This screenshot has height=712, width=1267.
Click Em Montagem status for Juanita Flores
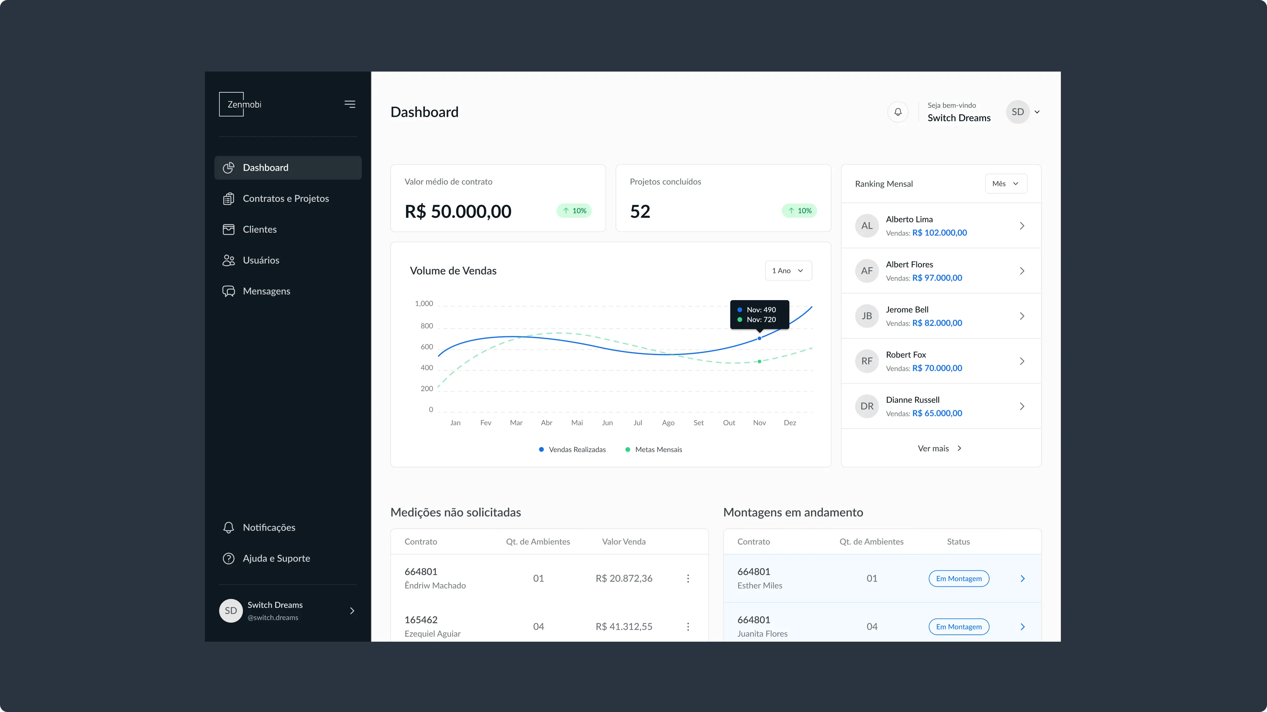959,627
